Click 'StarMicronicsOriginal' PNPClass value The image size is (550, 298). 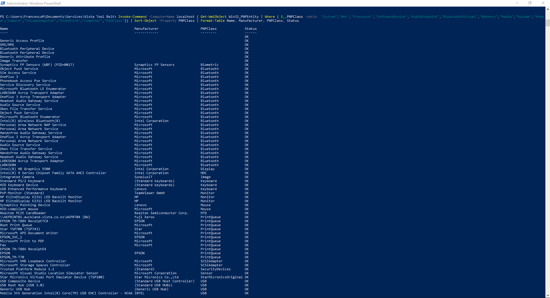(x=222, y=277)
